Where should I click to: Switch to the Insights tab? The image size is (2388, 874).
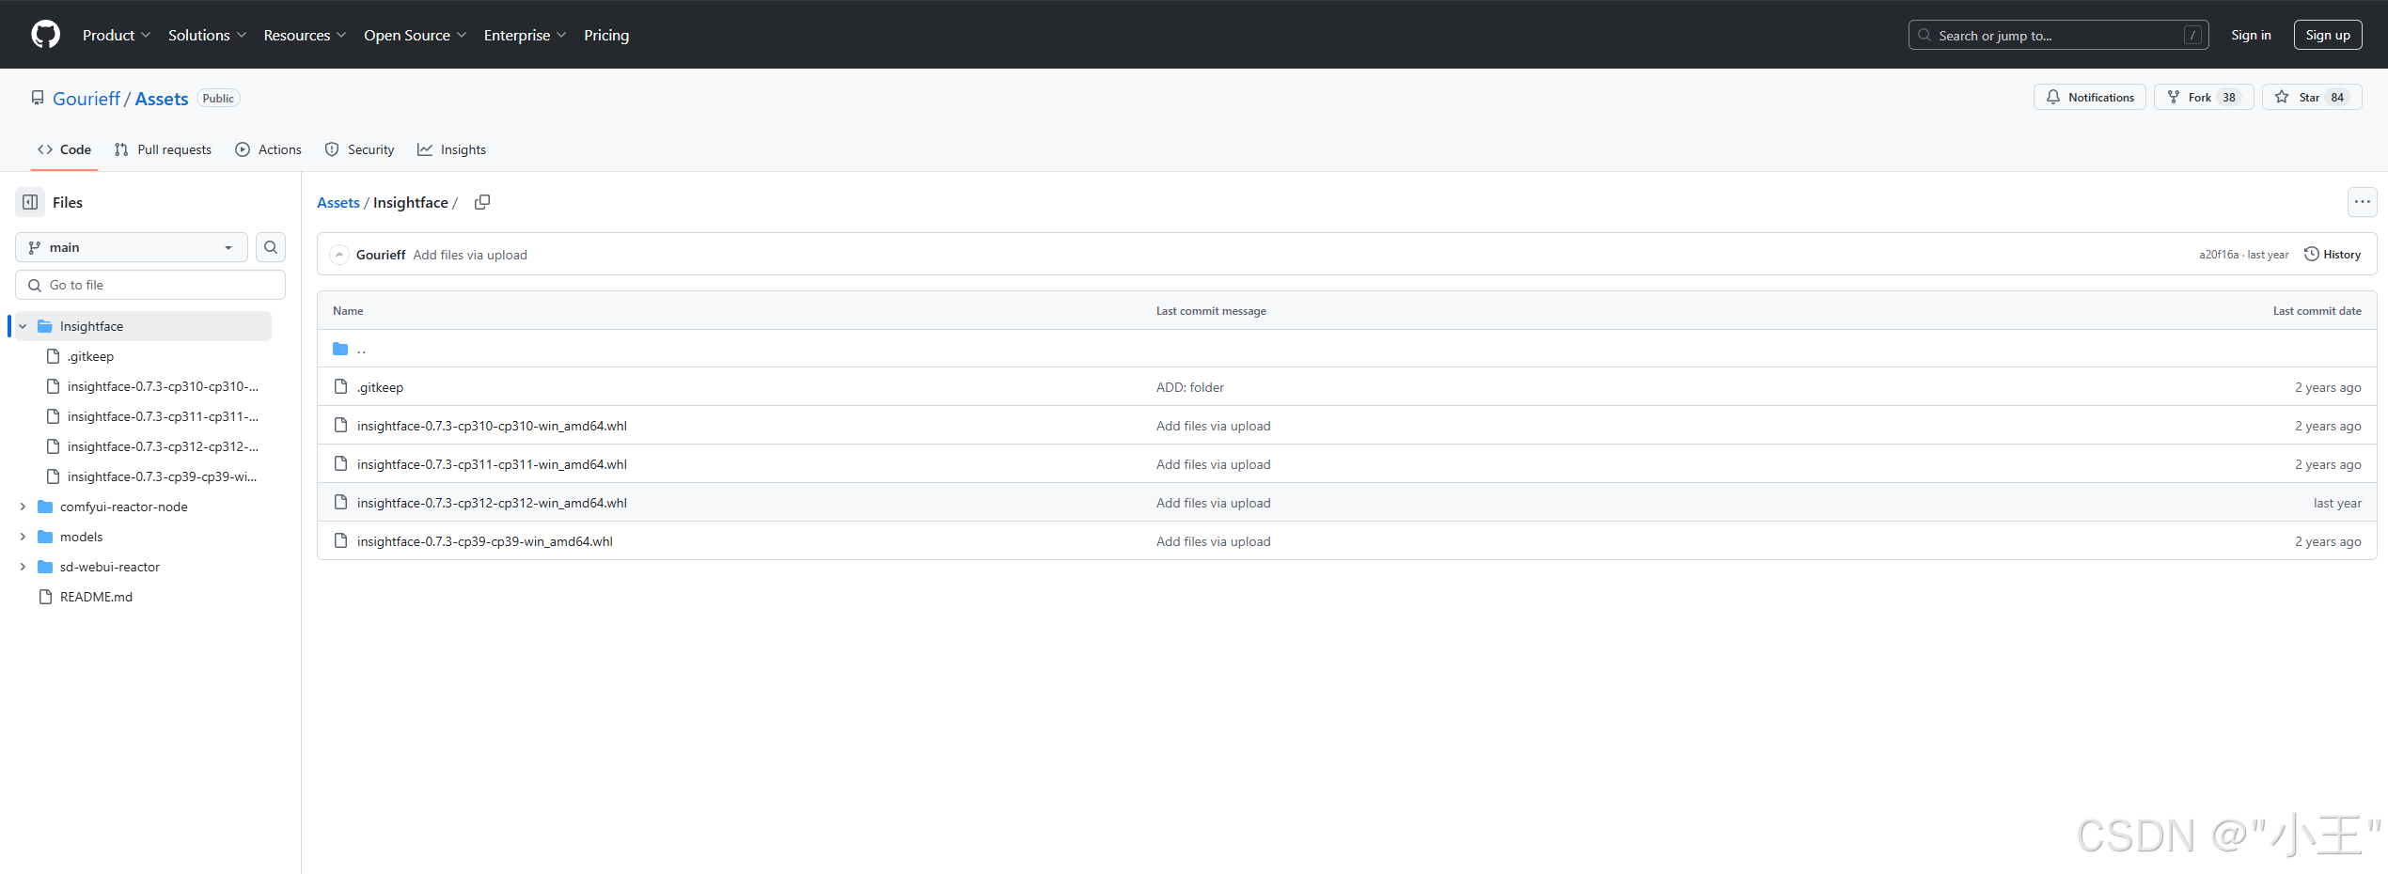(451, 149)
